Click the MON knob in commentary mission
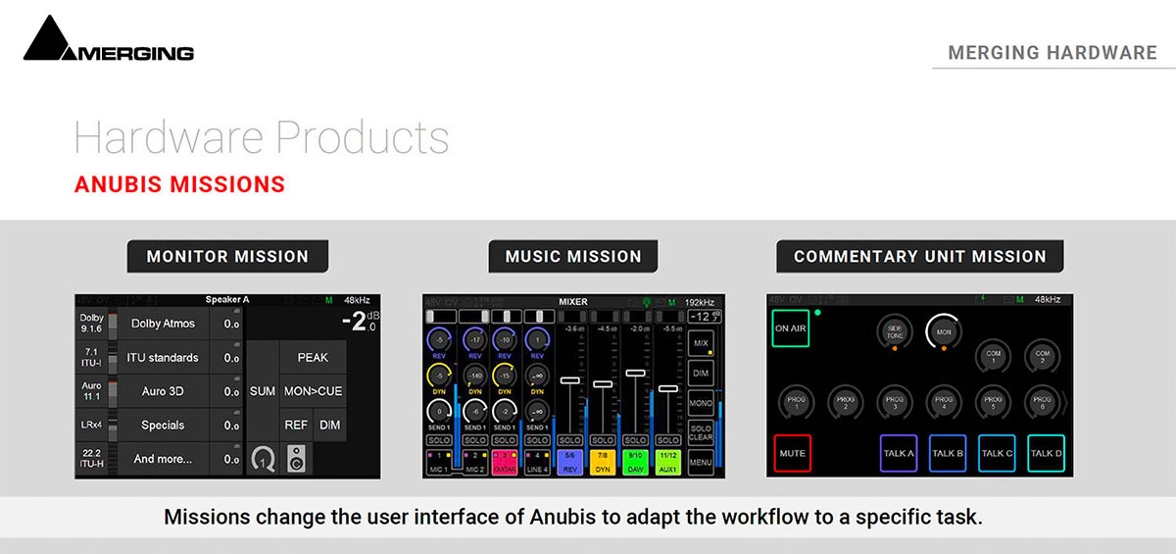The width and height of the screenshot is (1176, 554). click(x=944, y=332)
